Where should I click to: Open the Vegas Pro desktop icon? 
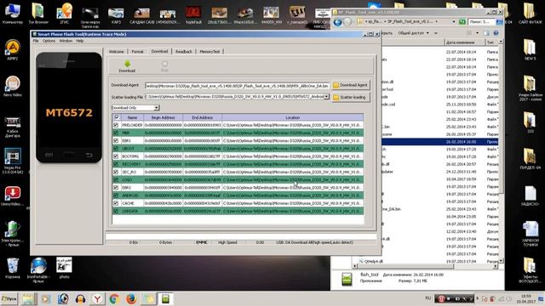13,161
